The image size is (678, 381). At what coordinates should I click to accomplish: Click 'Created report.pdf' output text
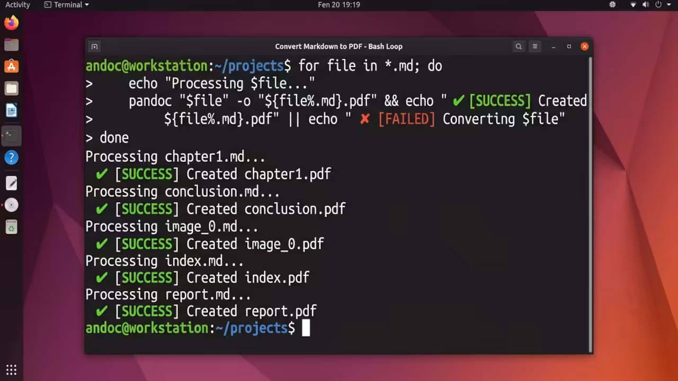252,311
